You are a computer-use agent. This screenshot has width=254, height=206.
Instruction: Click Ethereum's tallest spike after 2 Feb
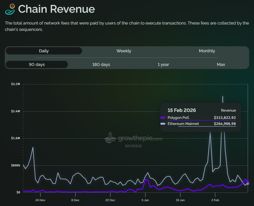[x=223, y=96]
